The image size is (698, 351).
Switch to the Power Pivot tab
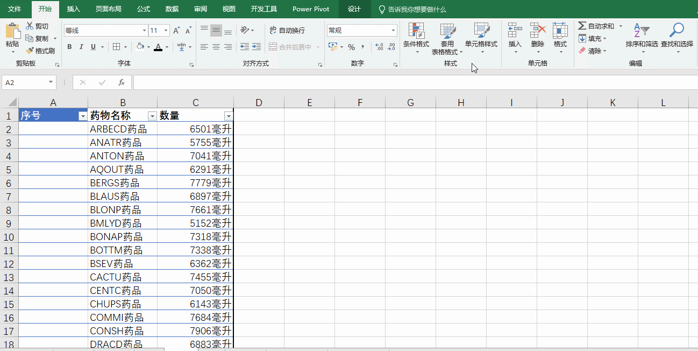311,9
